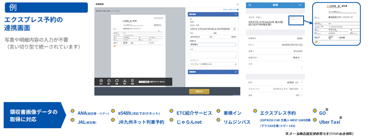Viewport: 371px width, 138px height.
Task: Open the プロジェクト row showing Xプロジェクト
Action: tap(276, 89)
